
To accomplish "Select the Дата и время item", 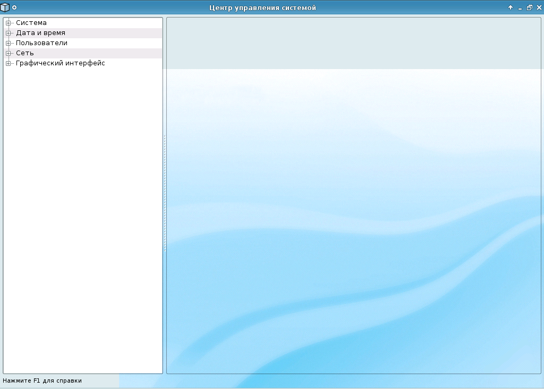I will click(40, 33).
